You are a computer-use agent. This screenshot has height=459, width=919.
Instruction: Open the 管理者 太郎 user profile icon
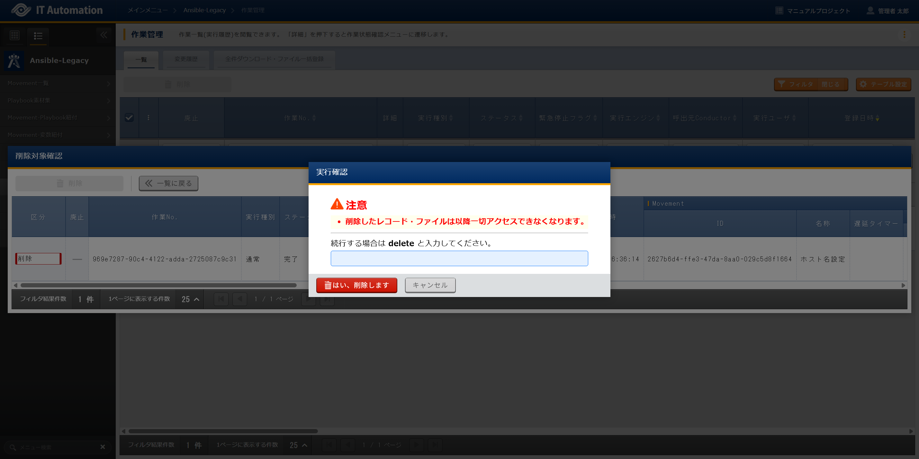[x=870, y=11]
